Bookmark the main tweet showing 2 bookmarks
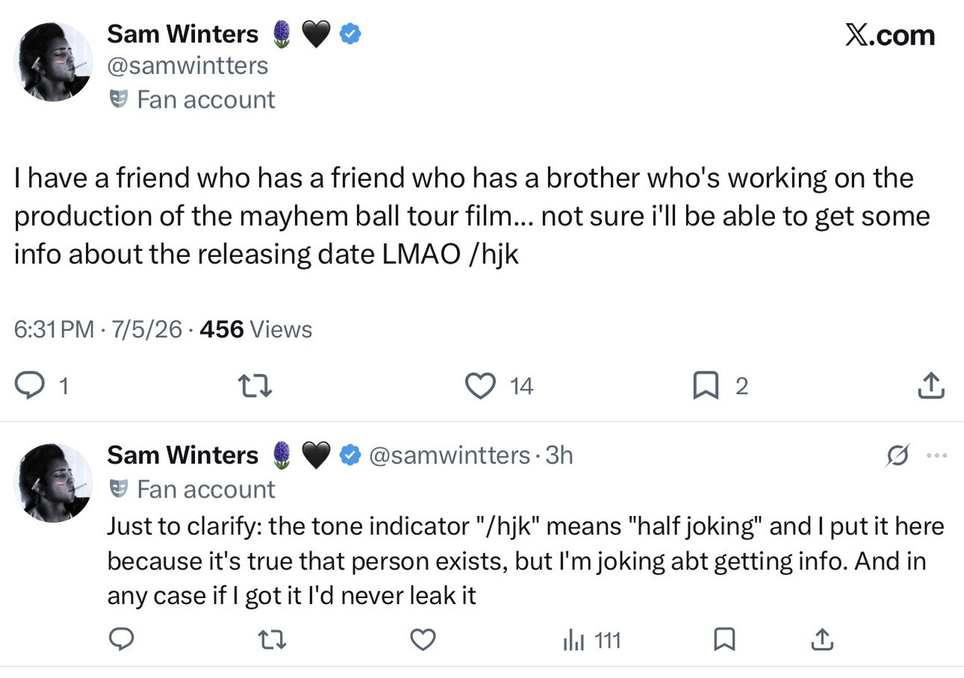Image resolution: width=964 pixels, height=678 pixels. (706, 386)
